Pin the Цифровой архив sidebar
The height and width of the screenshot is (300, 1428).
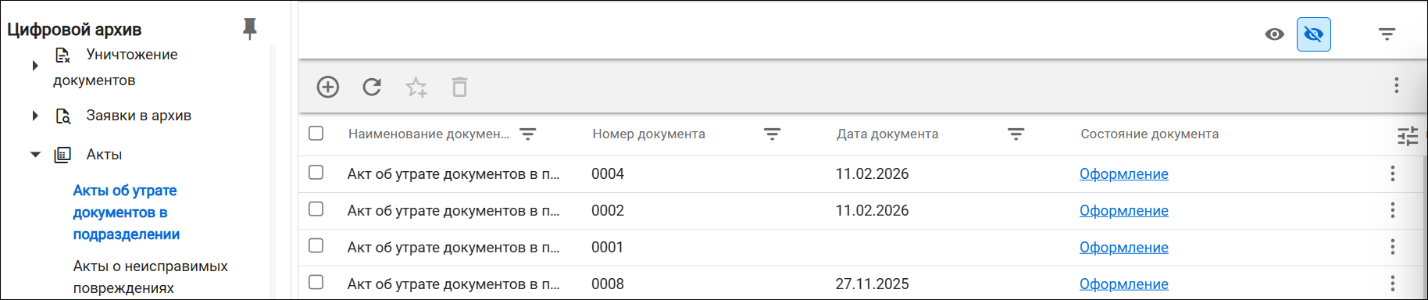pyautogui.click(x=250, y=29)
